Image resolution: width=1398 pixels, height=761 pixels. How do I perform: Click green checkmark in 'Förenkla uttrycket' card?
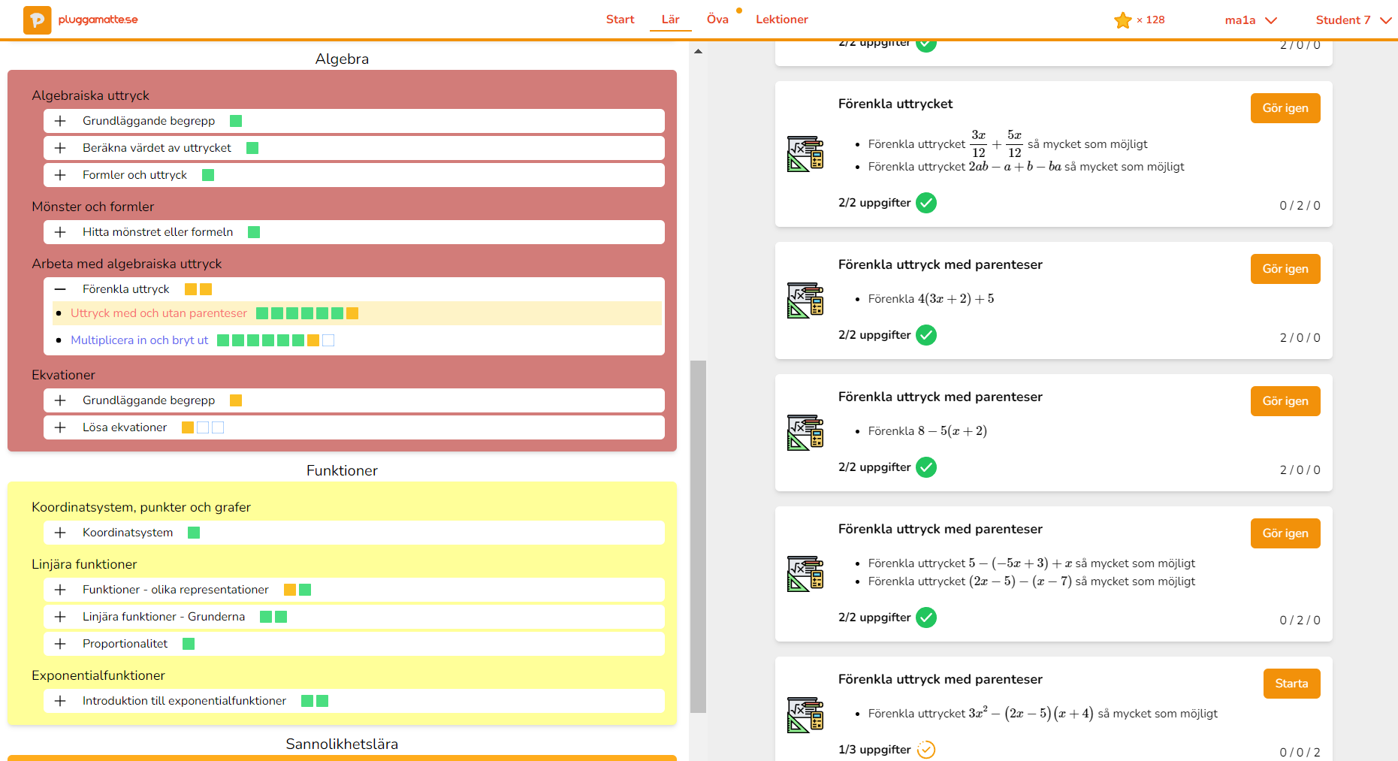click(x=926, y=203)
